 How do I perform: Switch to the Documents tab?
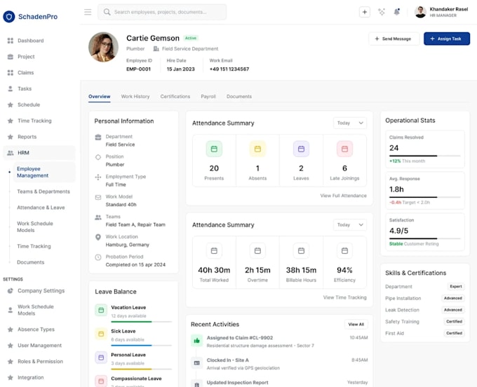238,96
